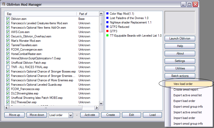214x128 pixels.
Task: Click the Create button
Action: 110,115
